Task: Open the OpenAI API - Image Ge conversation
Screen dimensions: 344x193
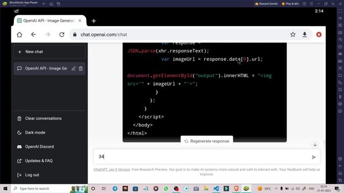Action: pos(49,69)
